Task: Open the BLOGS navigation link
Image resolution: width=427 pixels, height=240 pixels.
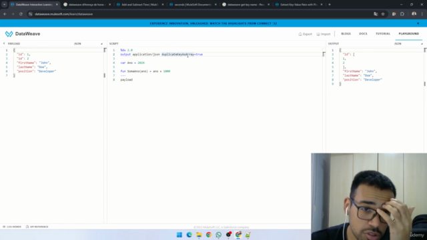Action: [x=346, y=34]
